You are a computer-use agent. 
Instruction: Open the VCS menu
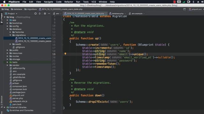[93, 2]
